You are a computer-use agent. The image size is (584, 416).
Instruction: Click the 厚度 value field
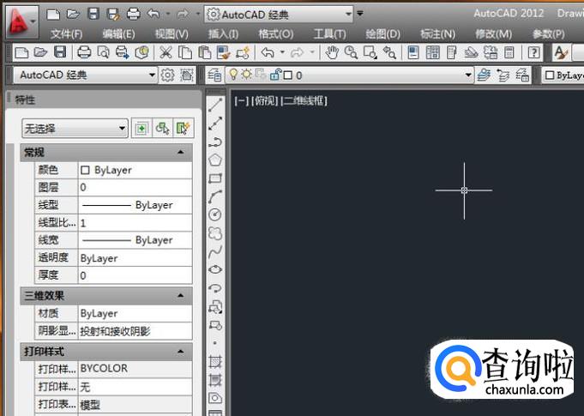135,275
